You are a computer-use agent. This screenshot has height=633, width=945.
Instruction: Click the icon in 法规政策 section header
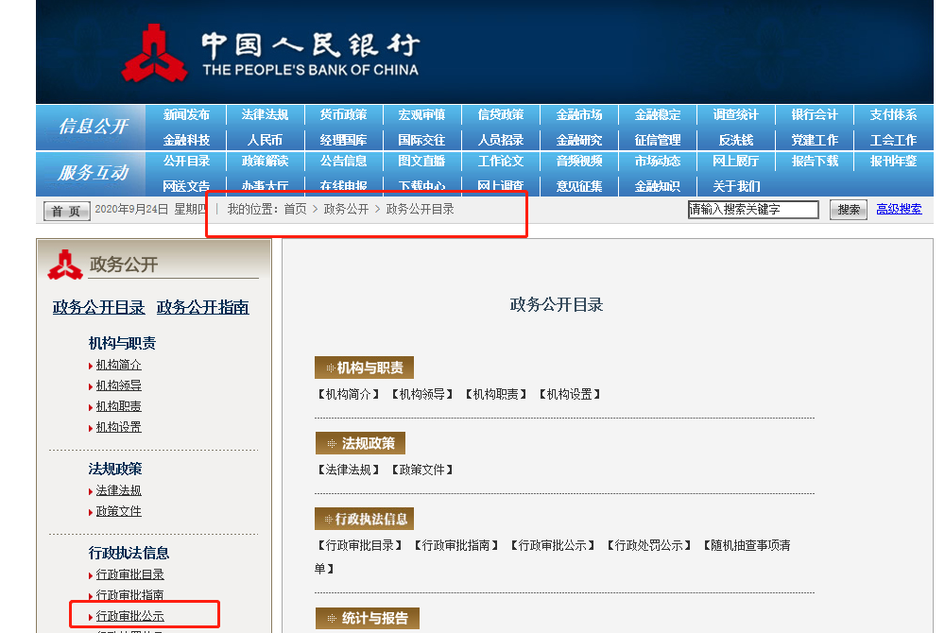(330, 443)
